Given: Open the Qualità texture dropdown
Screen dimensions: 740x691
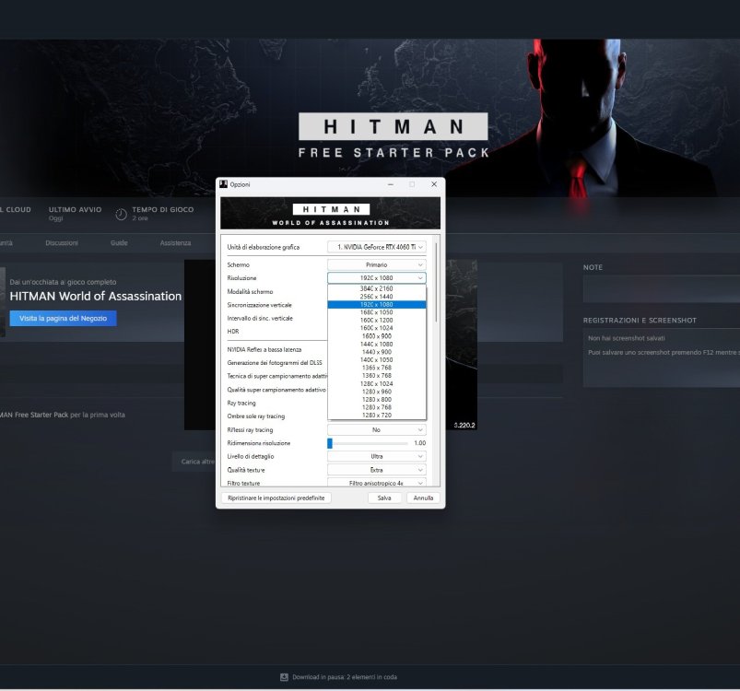Looking at the screenshot, I should (377, 470).
